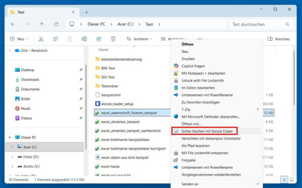Toggle the Vorschau preview pane
This screenshot has height=188, width=302.
[x=279, y=39]
